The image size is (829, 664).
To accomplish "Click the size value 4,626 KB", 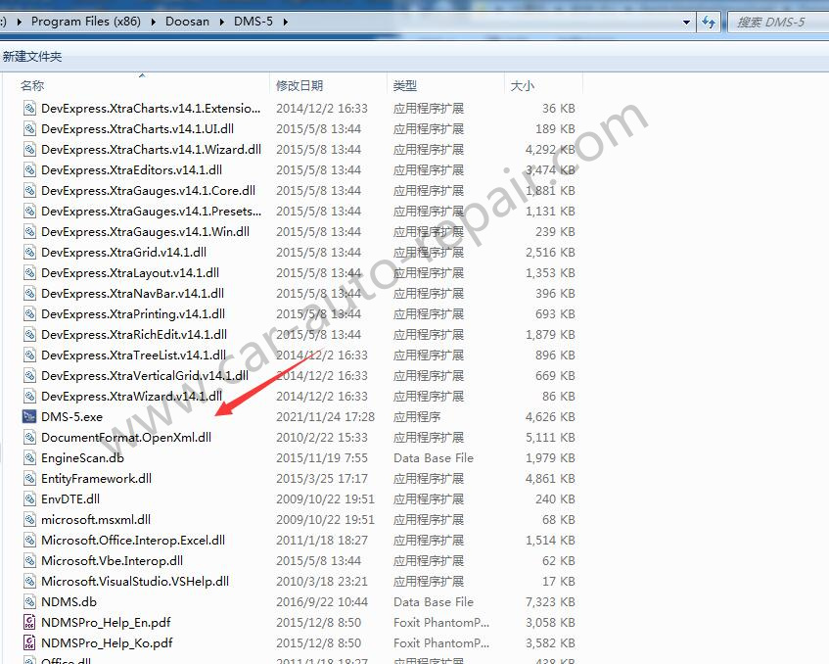I will (x=550, y=417).
